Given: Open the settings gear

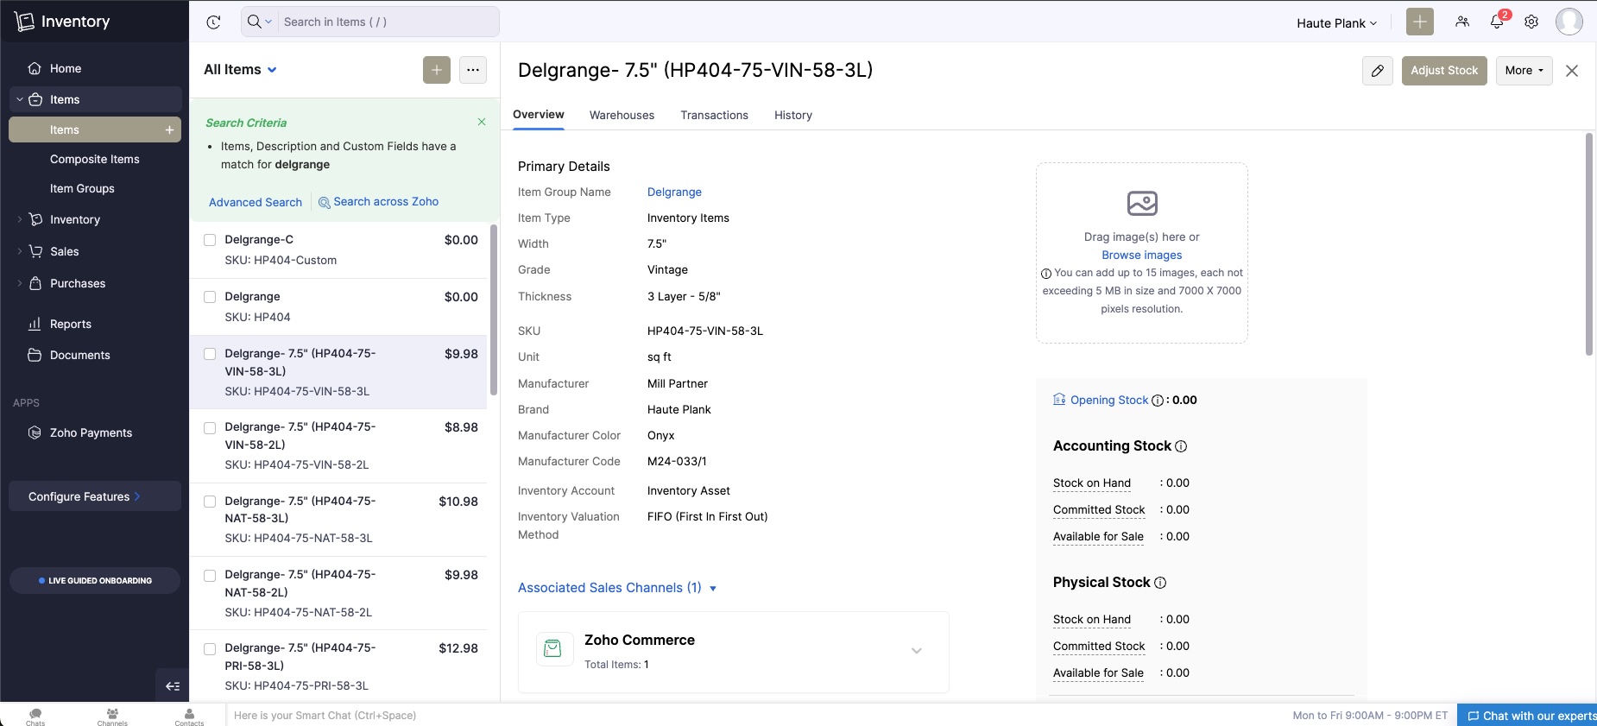Looking at the screenshot, I should pos(1531,22).
